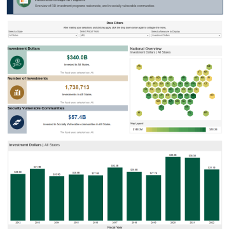
Task: Select the NC hexagon on the map
Action: (193, 96)
